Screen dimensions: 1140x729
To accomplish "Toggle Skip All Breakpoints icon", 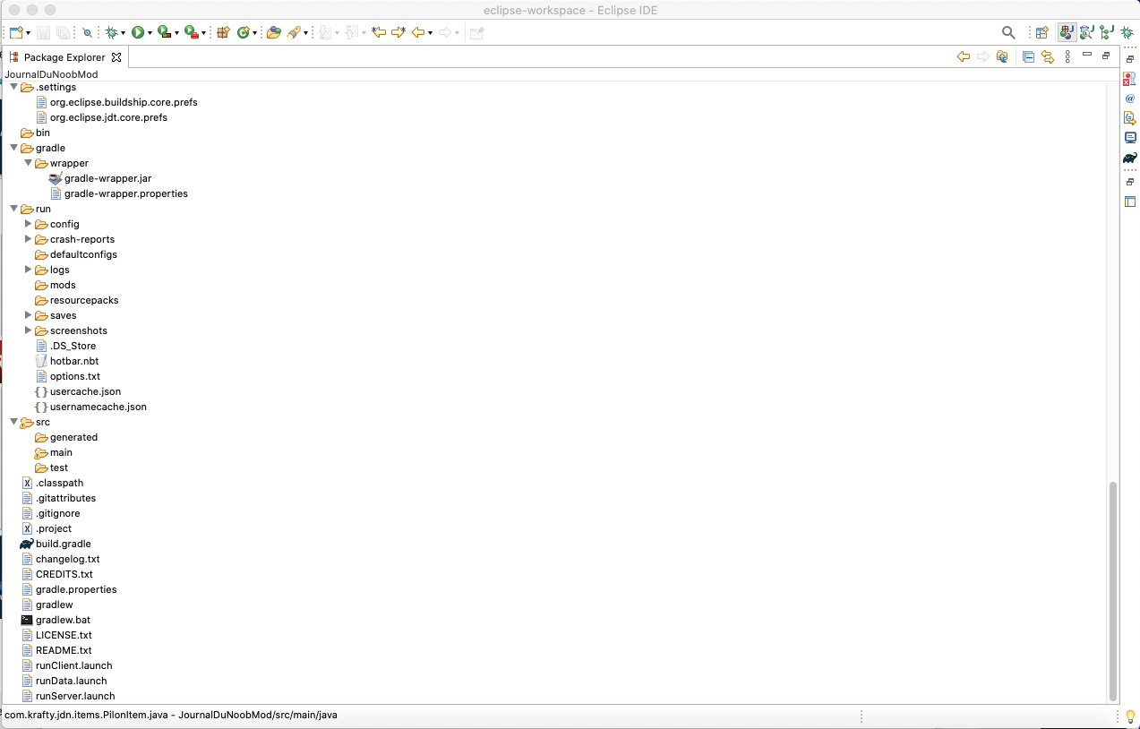I will (x=87, y=32).
